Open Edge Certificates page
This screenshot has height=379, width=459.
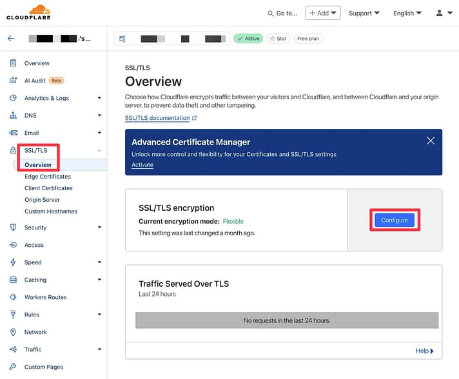coord(48,177)
